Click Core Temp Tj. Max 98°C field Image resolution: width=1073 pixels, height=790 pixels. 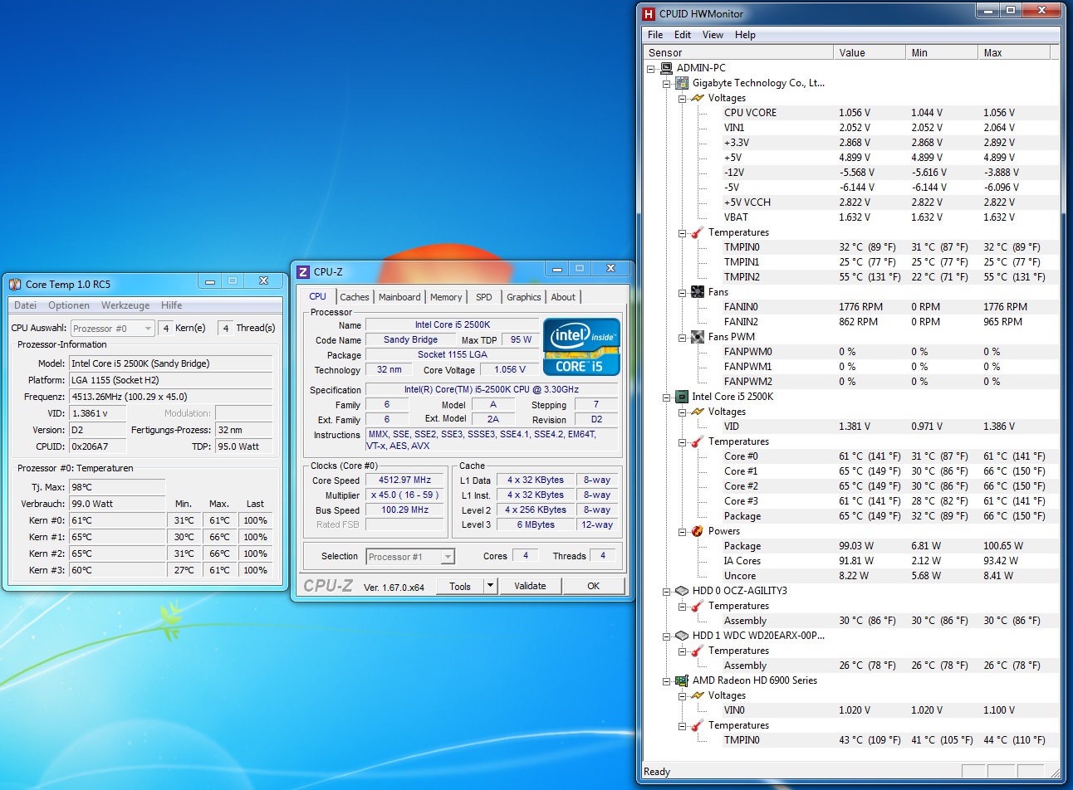(117, 487)
